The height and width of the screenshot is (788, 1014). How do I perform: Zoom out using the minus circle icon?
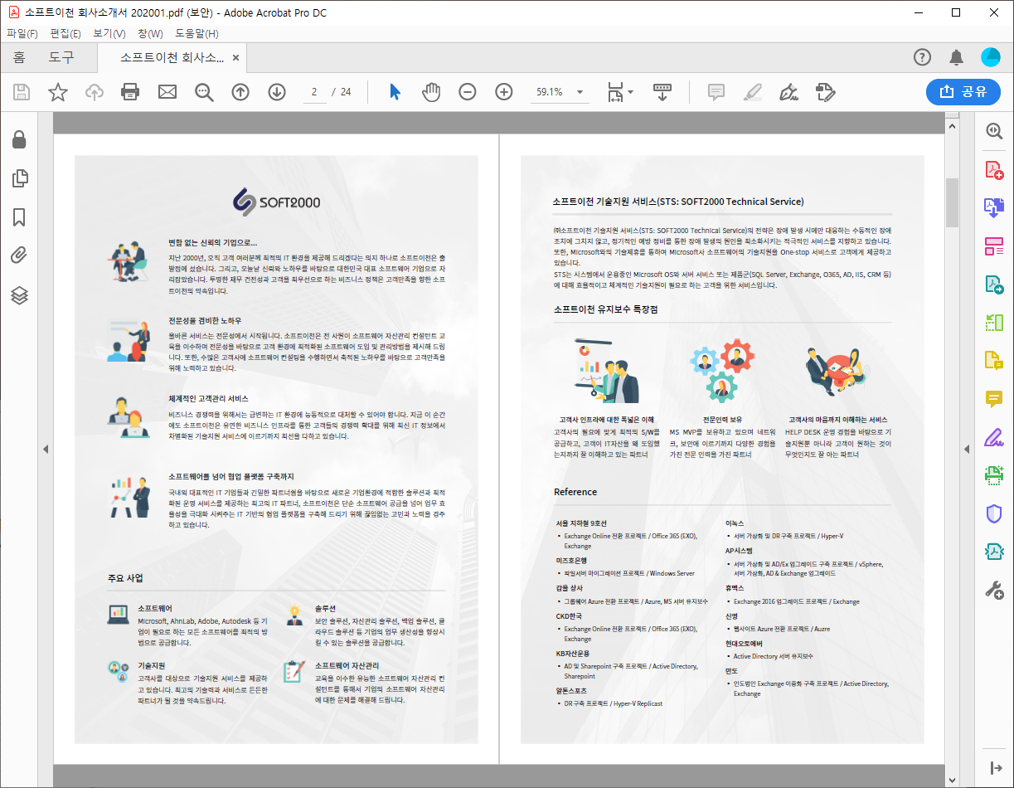click(x=468, y=92)
